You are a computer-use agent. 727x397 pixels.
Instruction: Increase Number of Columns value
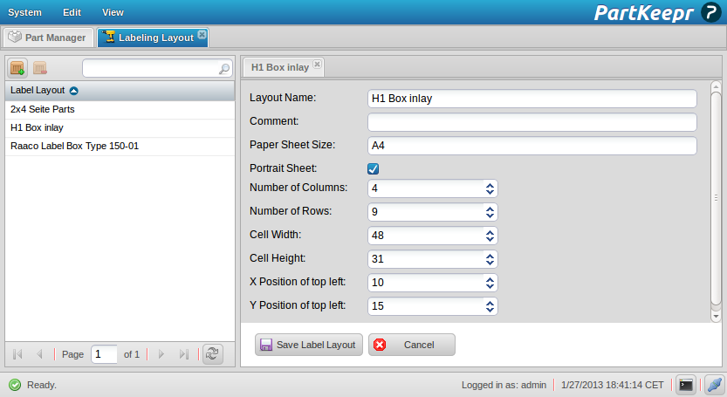[x=490, y=185]
